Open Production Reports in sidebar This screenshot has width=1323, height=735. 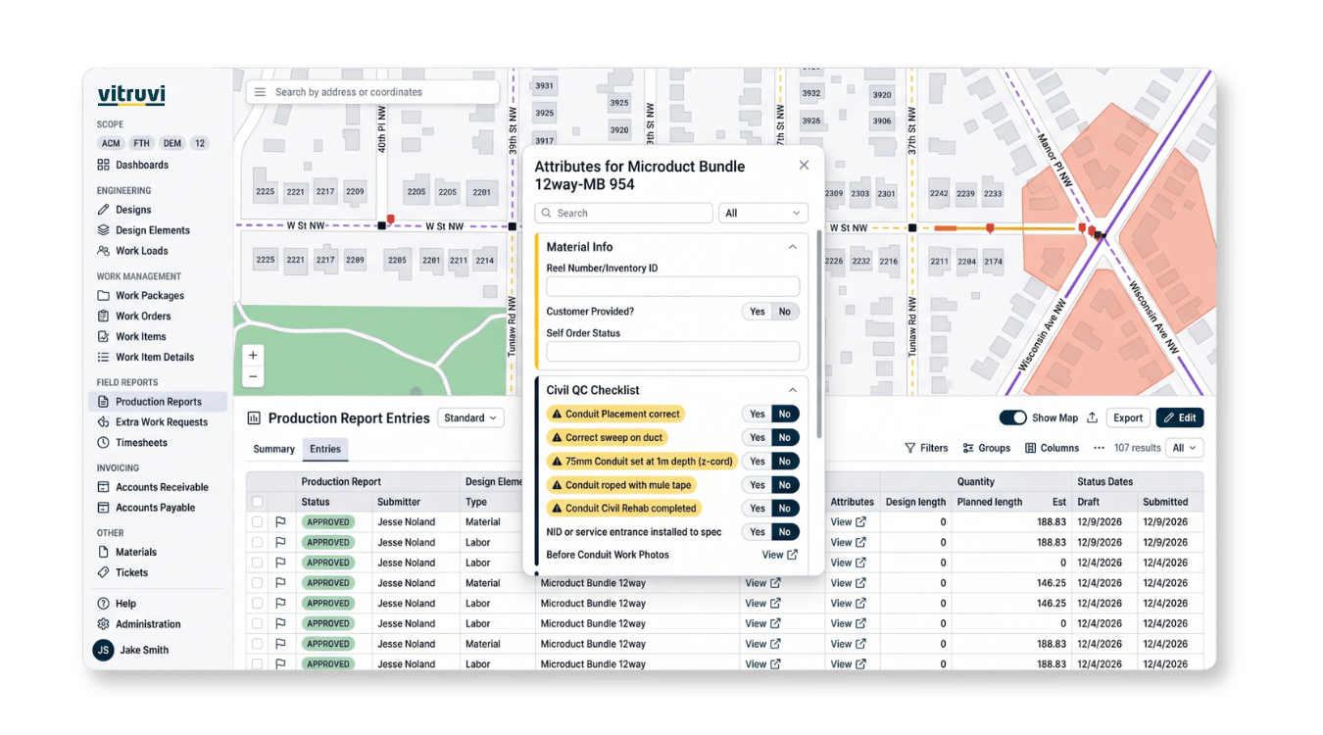(158, 402)
